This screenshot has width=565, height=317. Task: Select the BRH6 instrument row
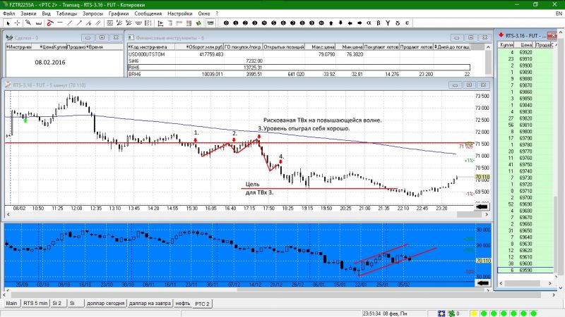(299, 74)
